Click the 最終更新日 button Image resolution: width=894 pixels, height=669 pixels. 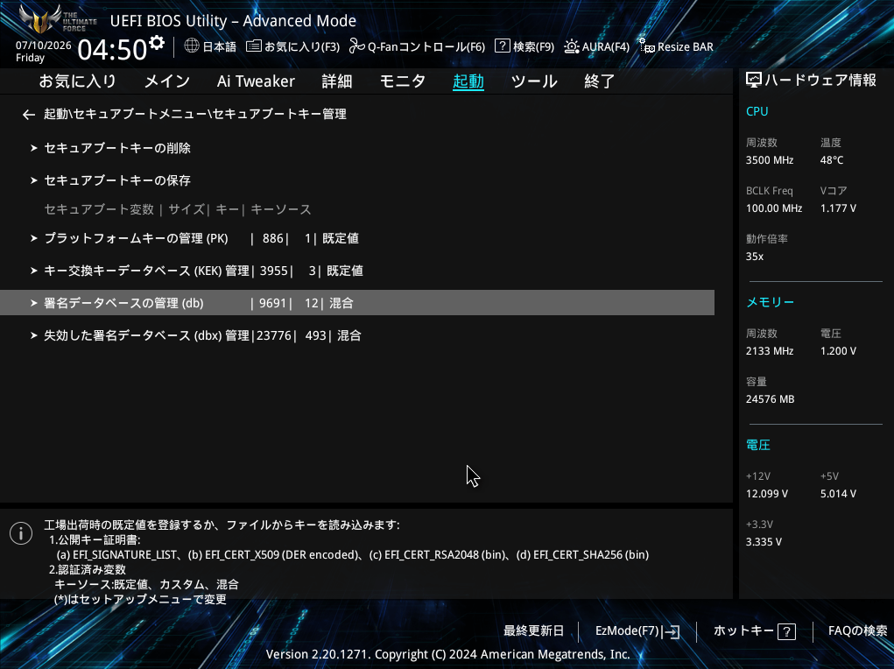coord(533,630)
